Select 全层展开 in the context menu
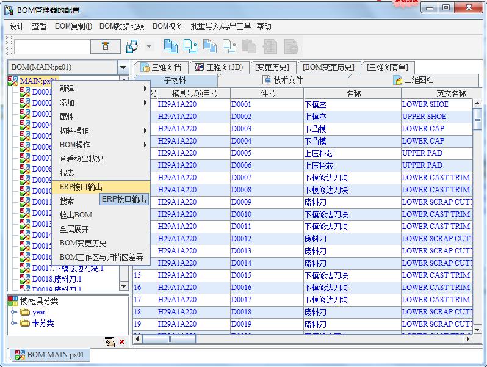 (74, 229)
